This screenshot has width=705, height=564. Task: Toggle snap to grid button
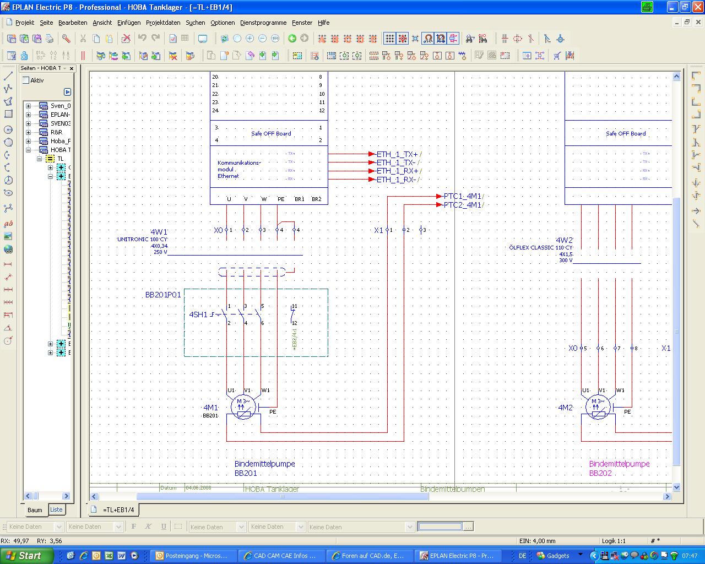(403, 39)
